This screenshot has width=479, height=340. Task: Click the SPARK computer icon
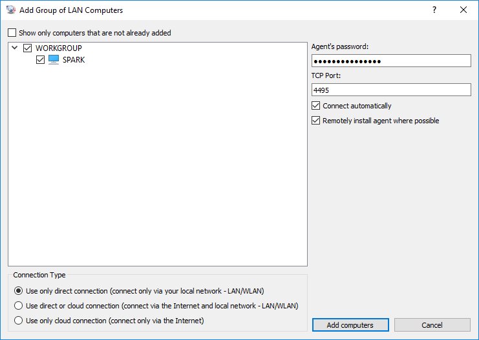pos(54,60)
